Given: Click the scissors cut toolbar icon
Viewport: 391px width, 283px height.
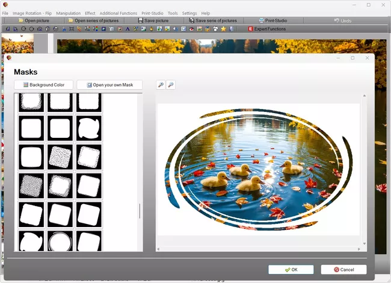Looking at the screenshot, I should coord(64,29).
